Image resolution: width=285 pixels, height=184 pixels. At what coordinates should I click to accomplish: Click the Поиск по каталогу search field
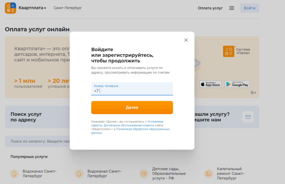click(x=37, y=141)
